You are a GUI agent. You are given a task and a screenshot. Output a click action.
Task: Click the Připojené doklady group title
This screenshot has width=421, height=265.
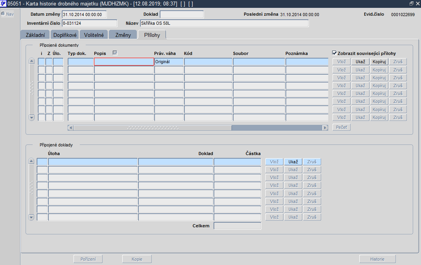(56, 145)
